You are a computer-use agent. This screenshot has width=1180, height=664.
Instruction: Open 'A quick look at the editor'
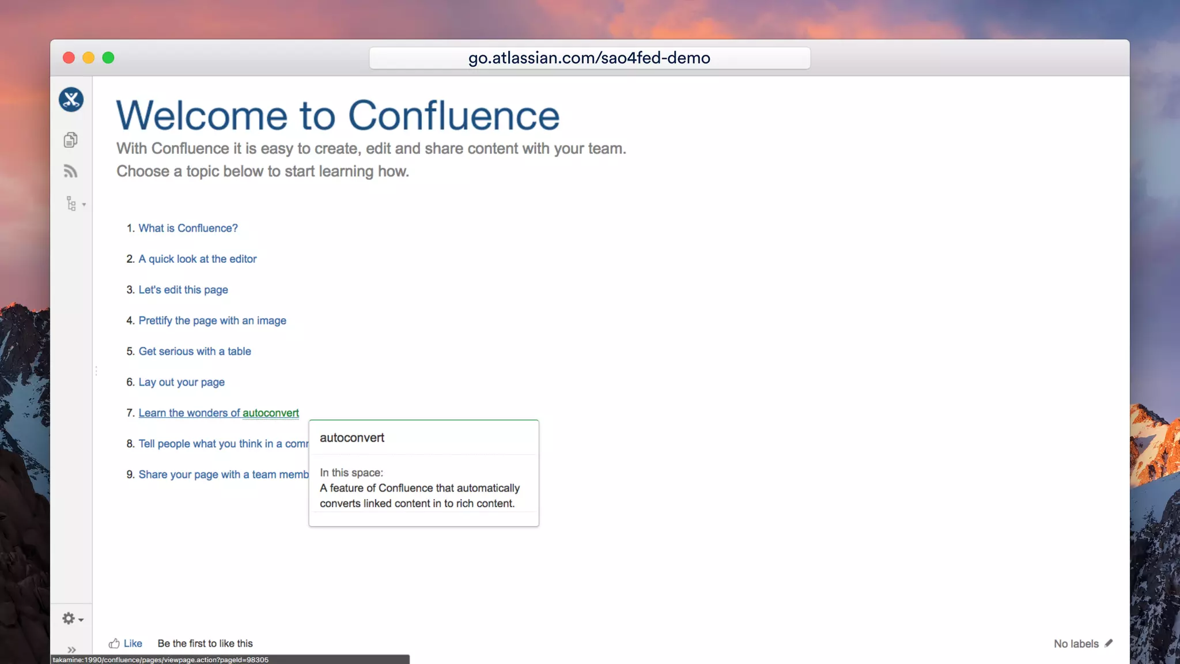point(198,259)
